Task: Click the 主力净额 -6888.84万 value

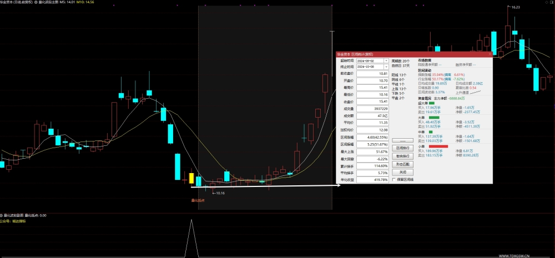Action: tap(457, 98)
